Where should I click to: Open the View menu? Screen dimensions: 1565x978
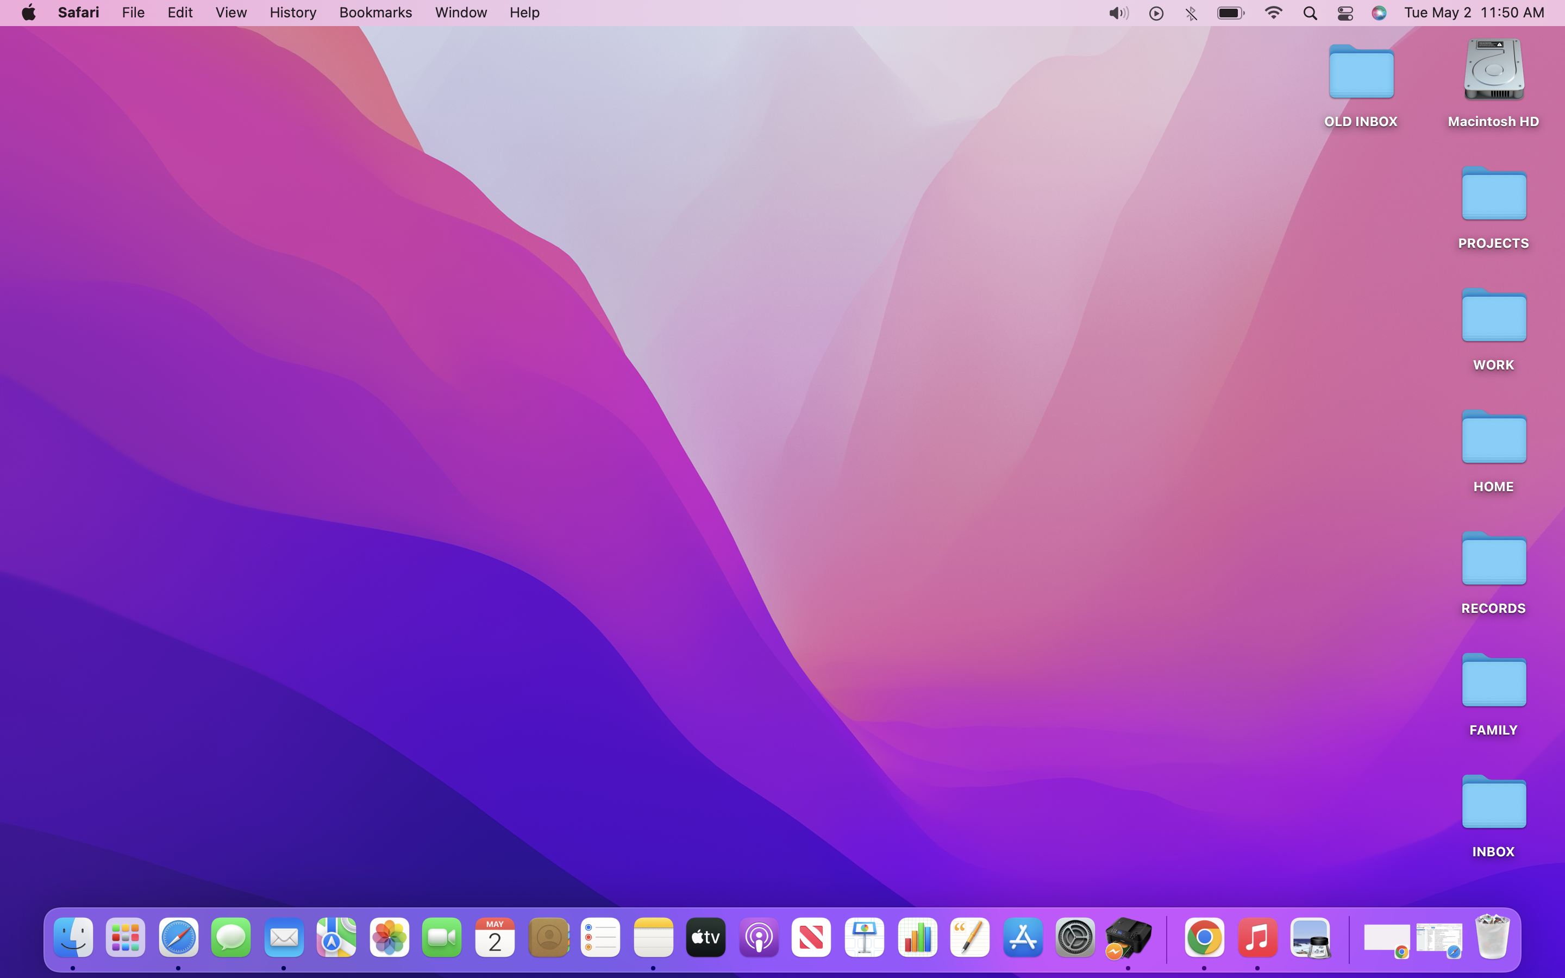(231, 12)
